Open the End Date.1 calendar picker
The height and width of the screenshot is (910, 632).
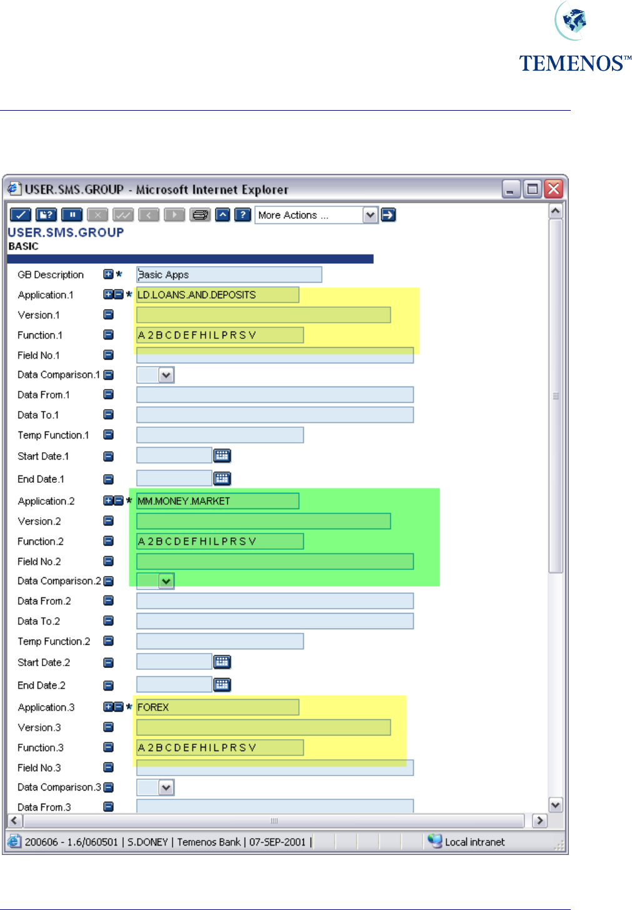pos(223,479)
